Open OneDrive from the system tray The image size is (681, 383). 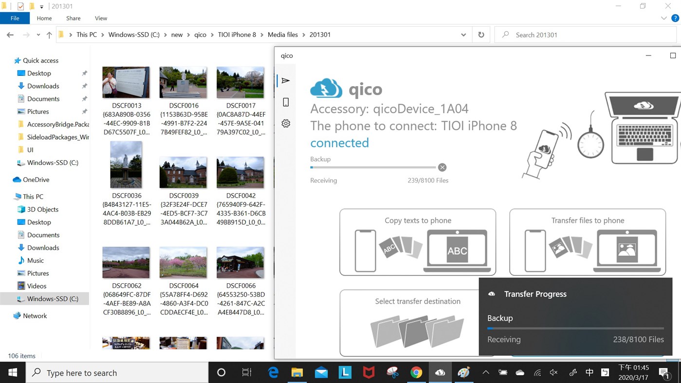pyautogui.click(x=519, y=372)
